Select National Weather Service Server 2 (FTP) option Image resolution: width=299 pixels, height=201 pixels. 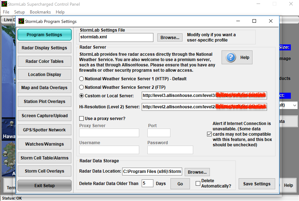81,87
